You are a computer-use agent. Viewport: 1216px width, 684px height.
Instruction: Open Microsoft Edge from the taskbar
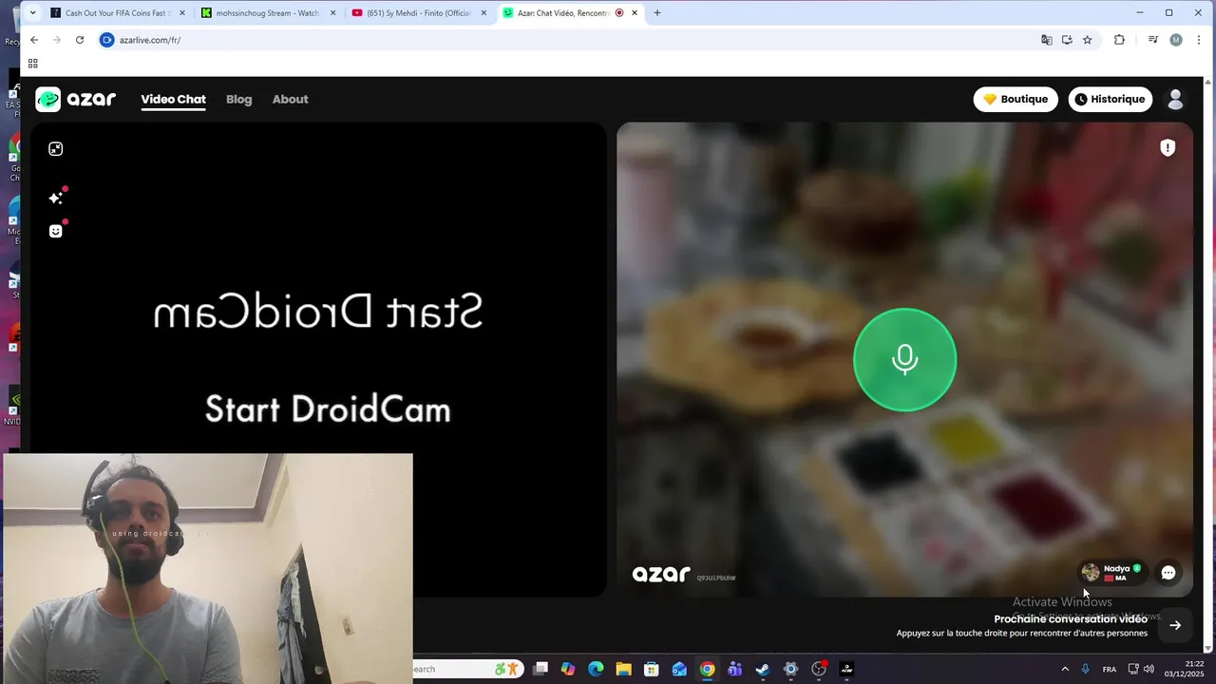596,669
